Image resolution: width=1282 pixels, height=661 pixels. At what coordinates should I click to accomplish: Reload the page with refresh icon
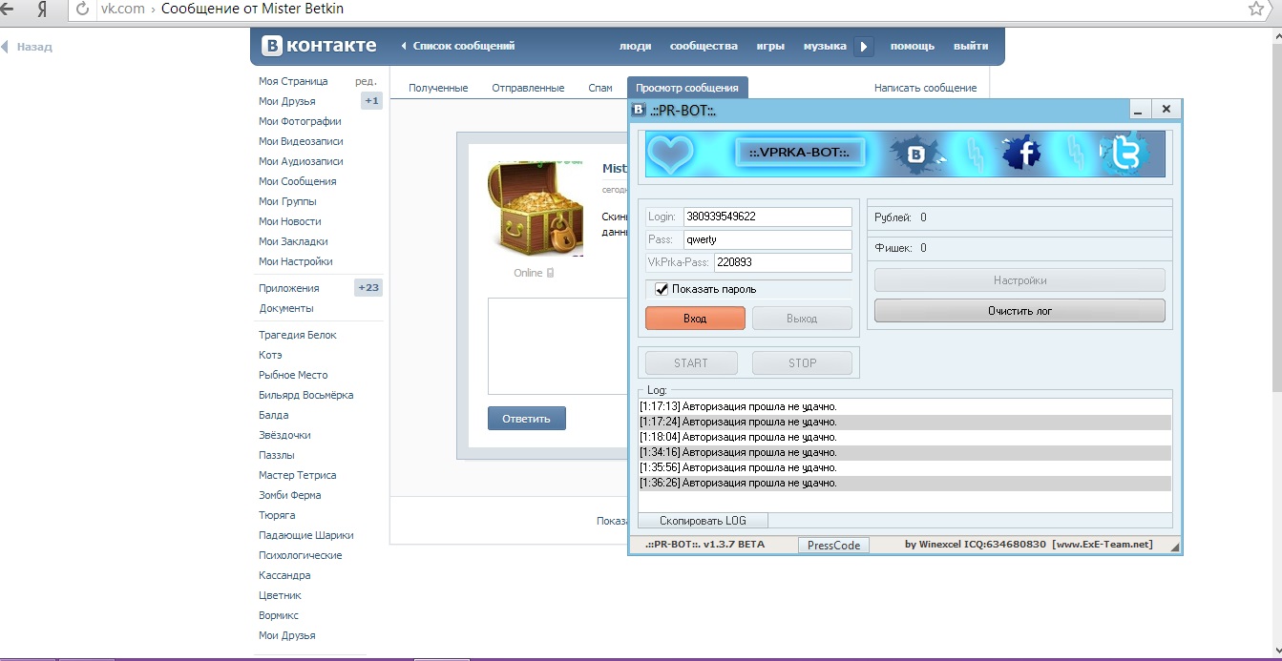(x=82, y=10)
